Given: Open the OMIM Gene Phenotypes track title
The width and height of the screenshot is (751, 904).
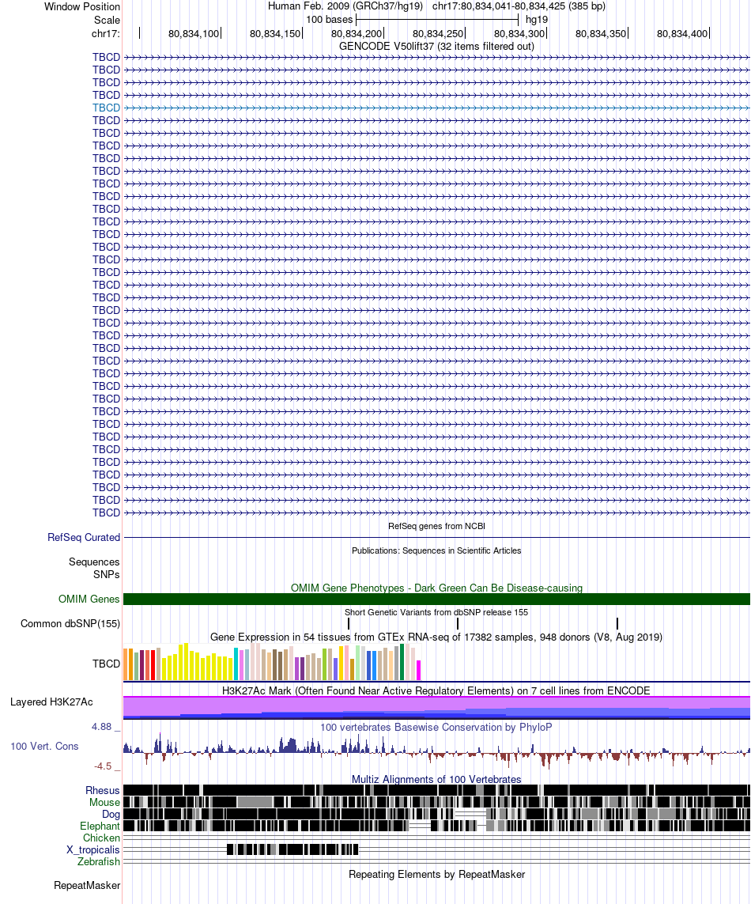Looking at the screenshot, I should [x=436, y=588].
